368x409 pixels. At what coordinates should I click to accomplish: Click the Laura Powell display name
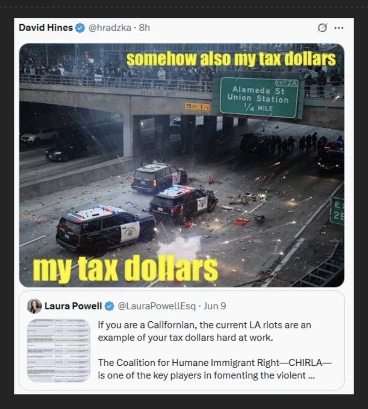click(x=73, y=306)
